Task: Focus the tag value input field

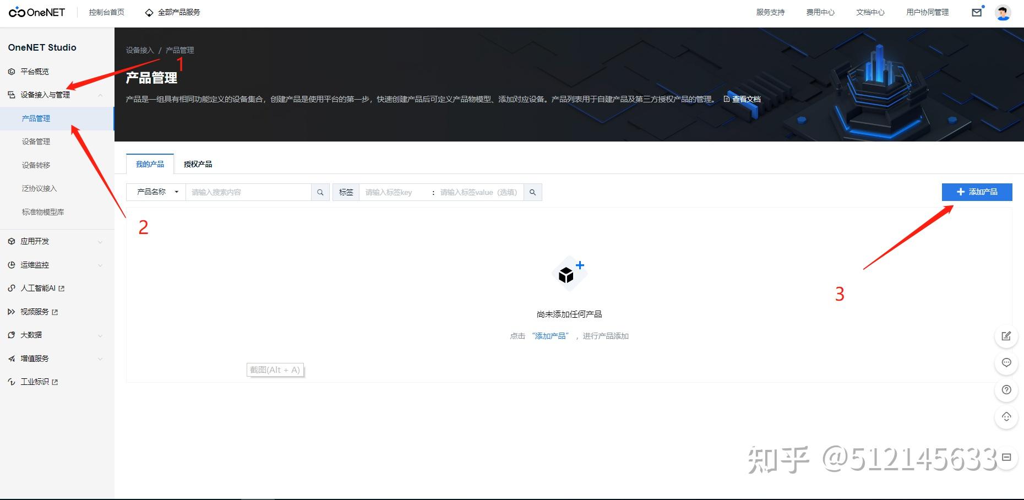Action: tap(480, 192)
